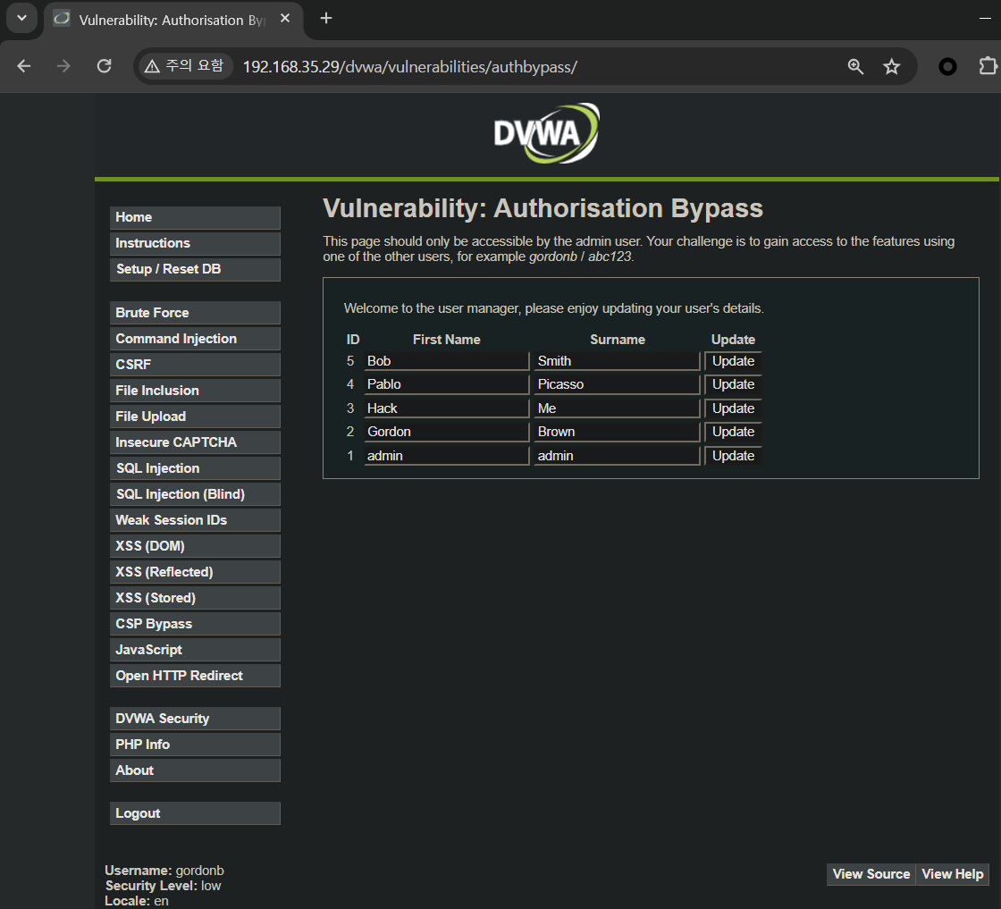Click the Smith surname field

[x=617, y=361]
